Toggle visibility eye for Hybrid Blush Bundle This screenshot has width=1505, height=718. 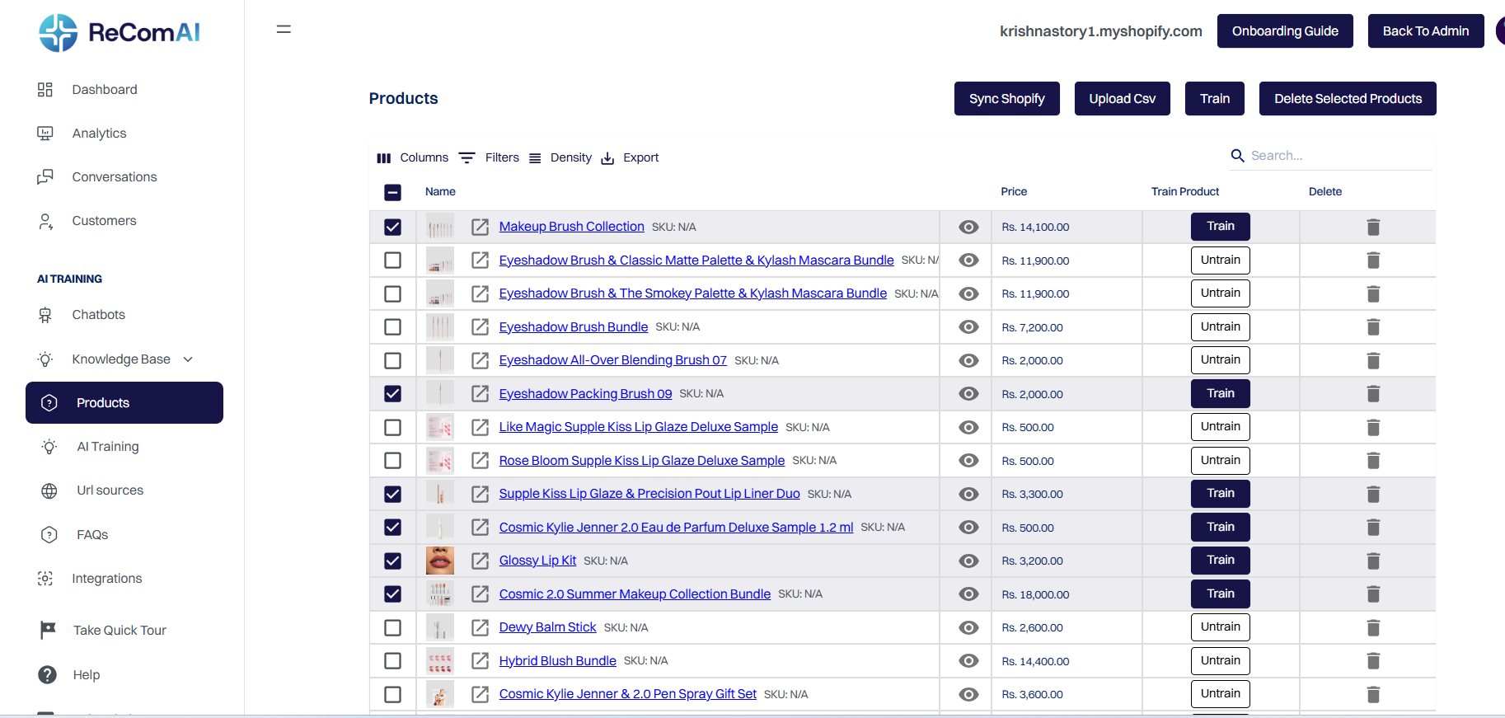pos(968,660)
